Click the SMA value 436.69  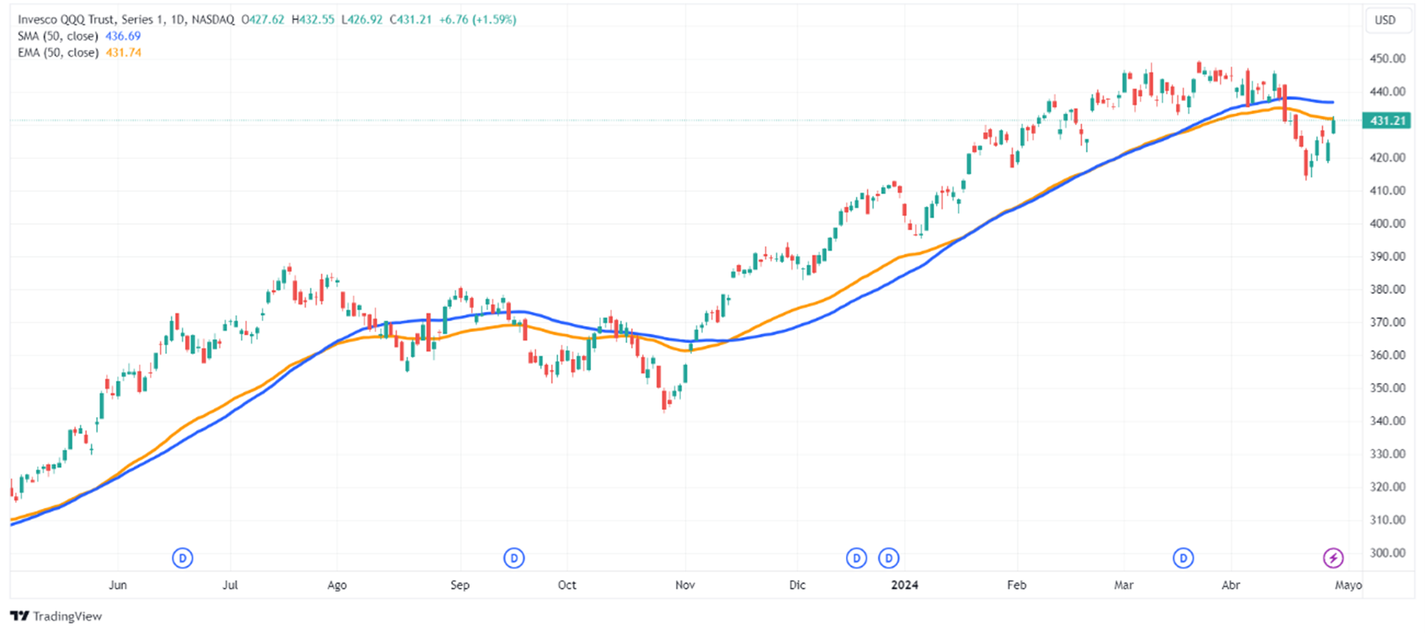tap(123, 36)
